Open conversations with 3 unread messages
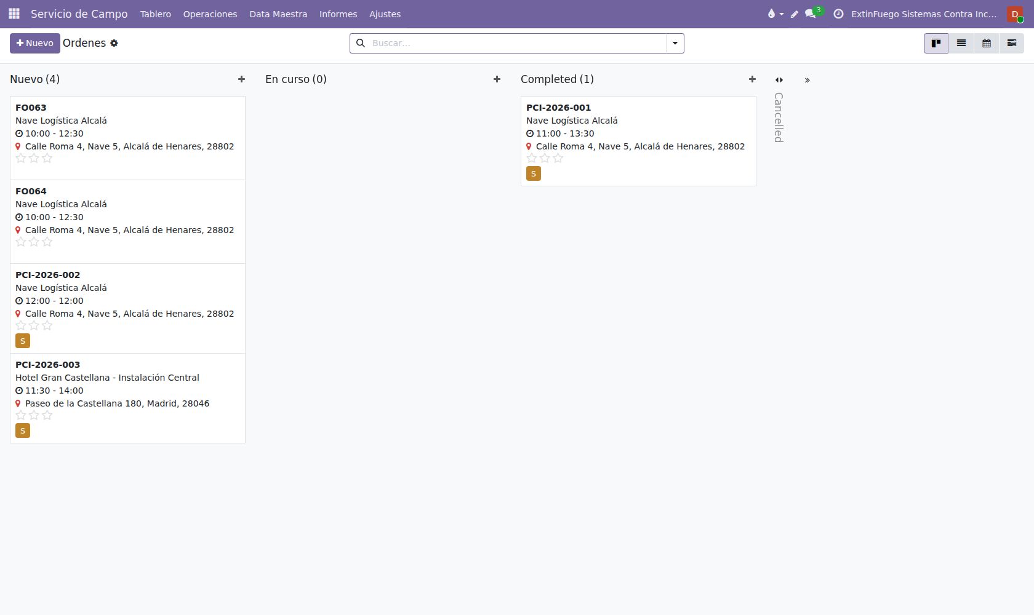The height and width of the screenshot is (615, 1034). tap(813, 13)
